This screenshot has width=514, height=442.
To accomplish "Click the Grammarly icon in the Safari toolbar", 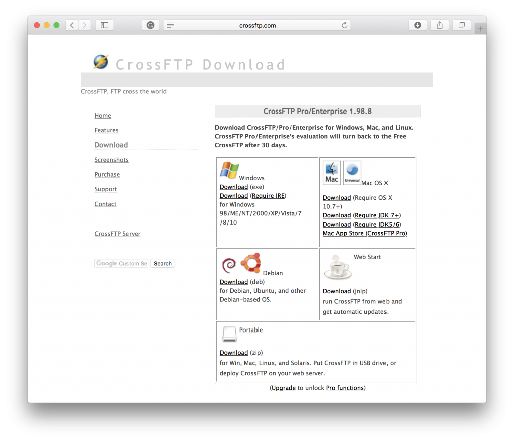I will tap(150, 25).
